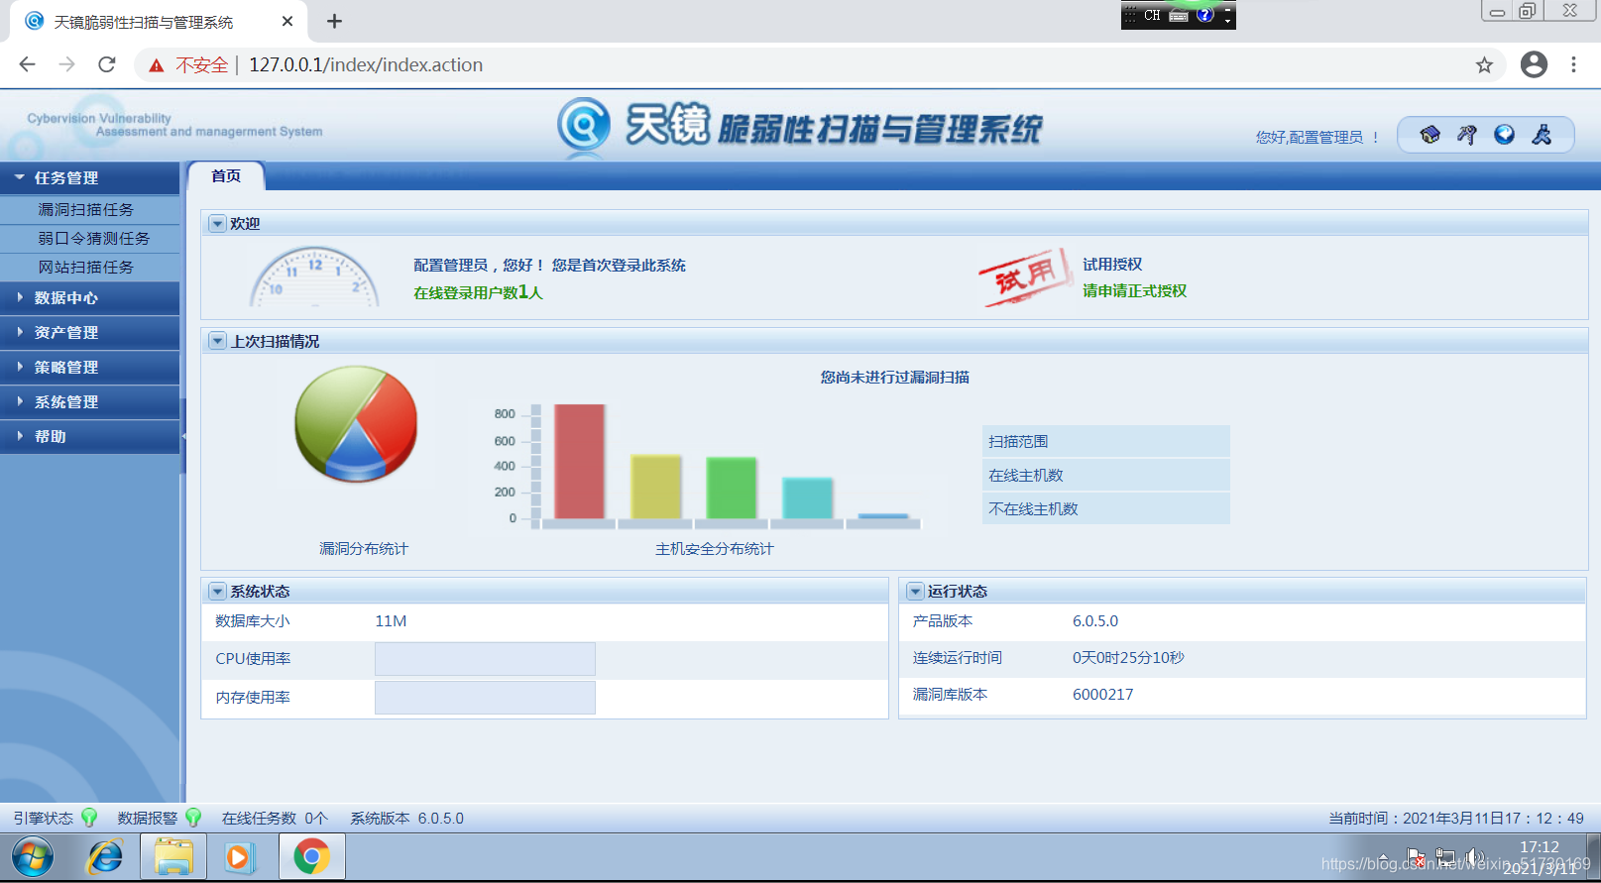Open the Windows Start button

point(33,857)
